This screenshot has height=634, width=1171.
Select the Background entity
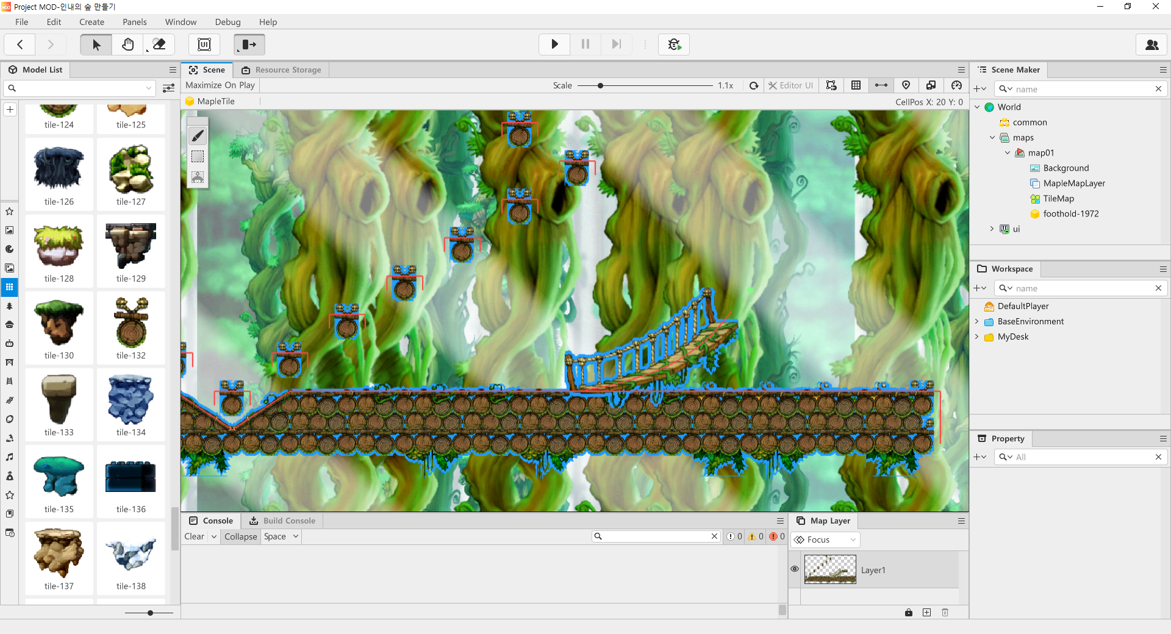click(1065, 168)
